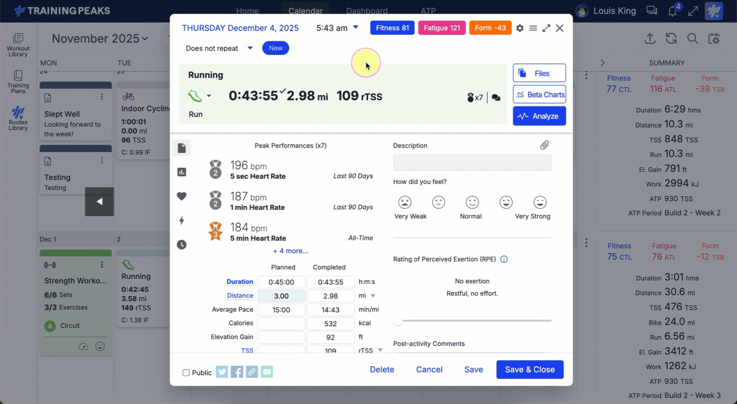Click the RPE exertion slider
The image size is (737, 404).
pos(474,321)
